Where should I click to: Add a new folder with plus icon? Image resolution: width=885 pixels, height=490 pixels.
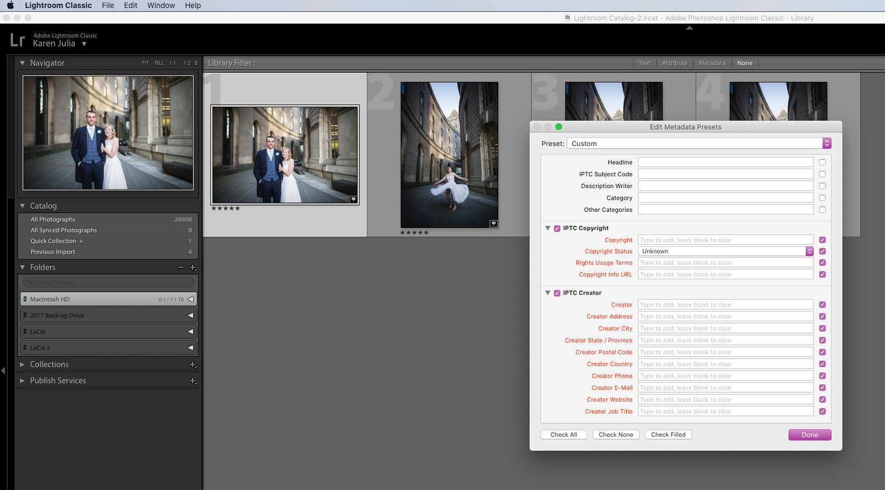pyautogui.click(x=193, y=268)
